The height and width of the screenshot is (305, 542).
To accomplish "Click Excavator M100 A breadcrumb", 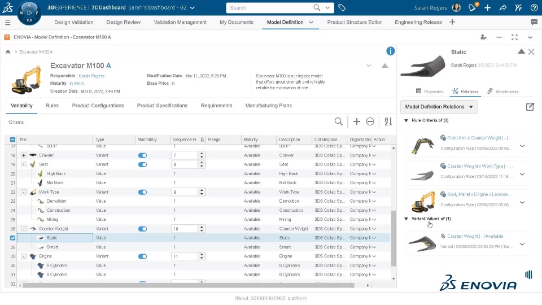I will [36, 52].
